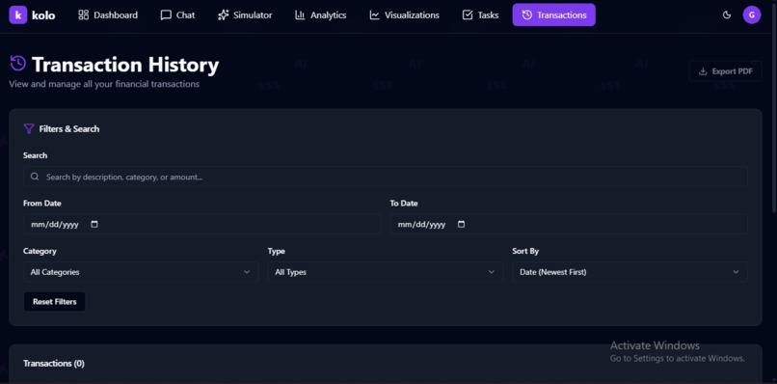This screenshot has width=777, height=384.
Task: Click the Transaction History title text
Action: click(125, 65)
